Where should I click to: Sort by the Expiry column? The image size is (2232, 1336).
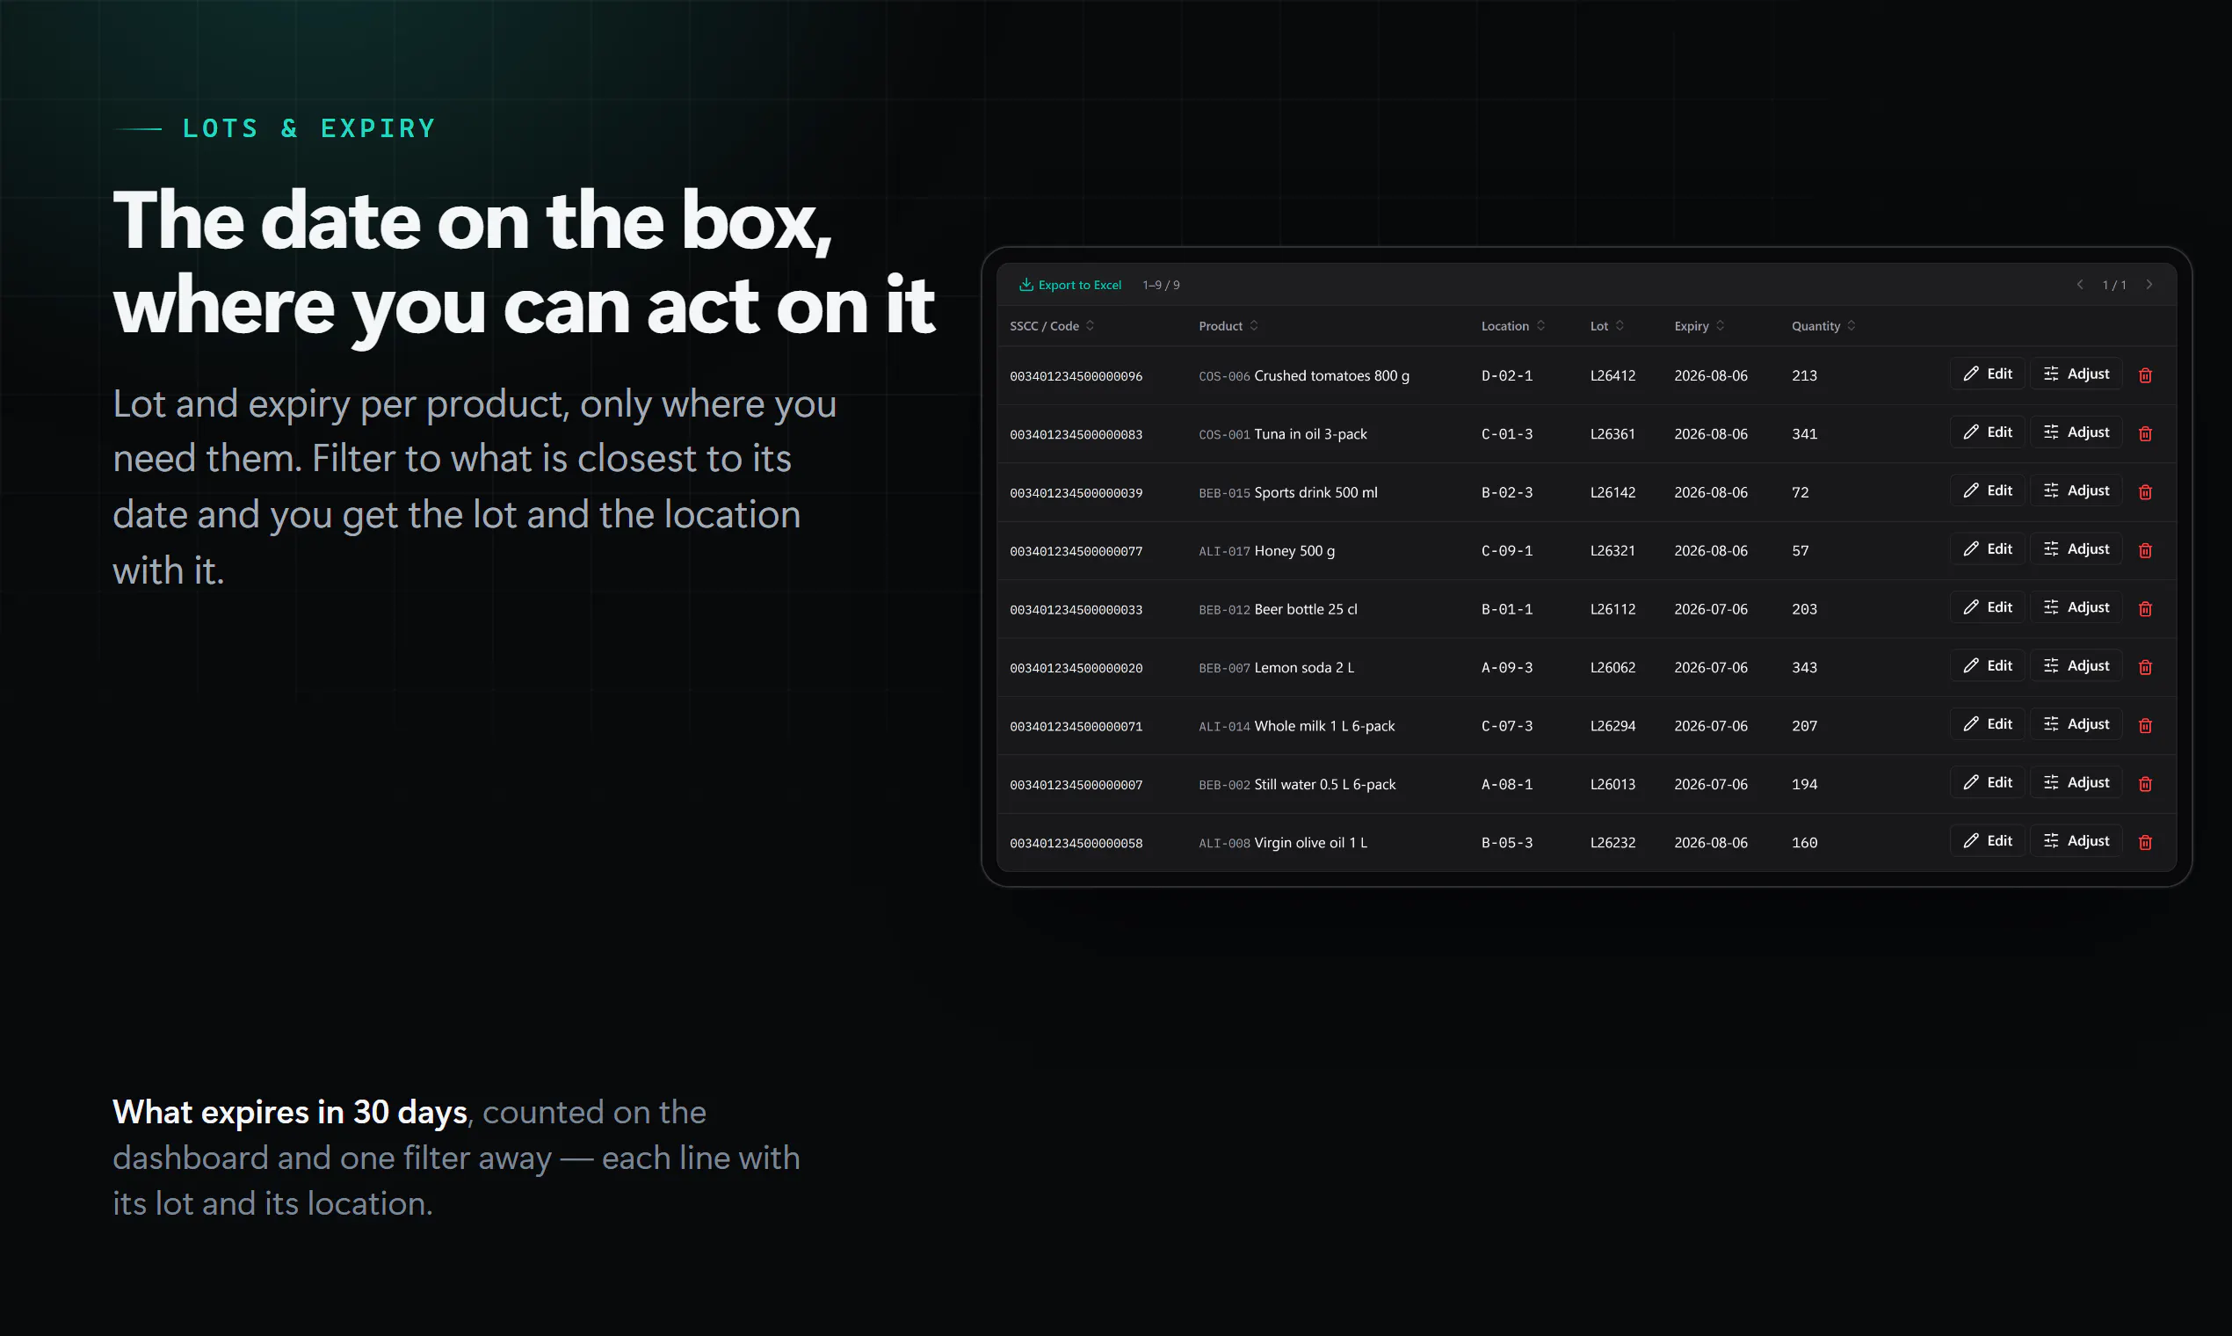coord(1699,326)
